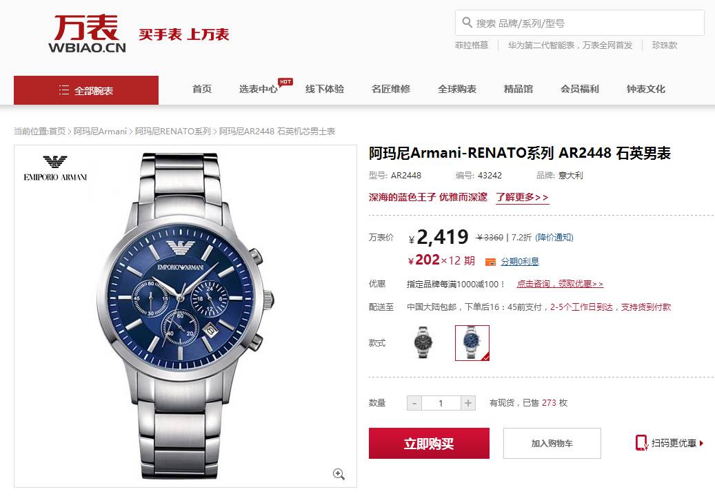Select the blue dial watch style
The height and width of the screenshot is (496, 715).
(472, 343)
